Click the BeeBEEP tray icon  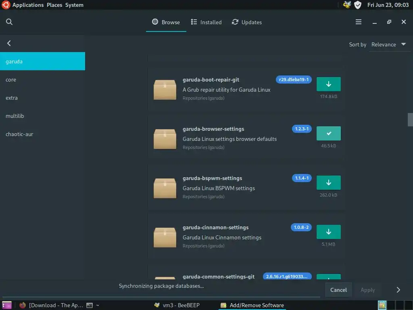tap(347, 5)
